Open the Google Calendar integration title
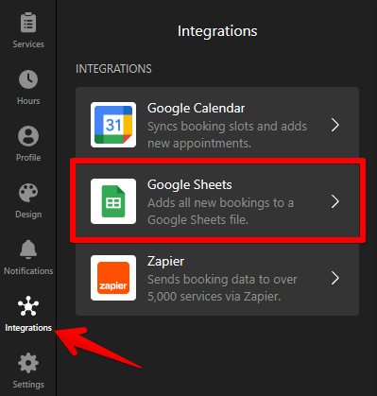 click(x=196, y=109)
